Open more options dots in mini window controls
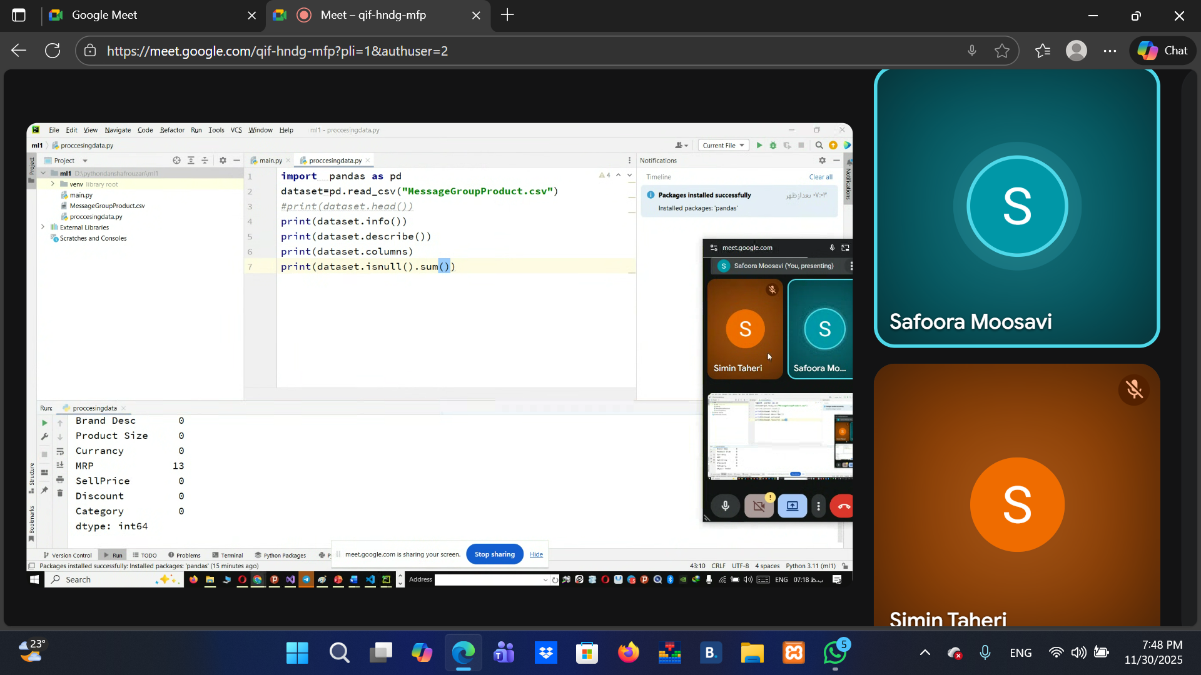Viewport: 1201px width, 675px height. [x=818, y=506]
